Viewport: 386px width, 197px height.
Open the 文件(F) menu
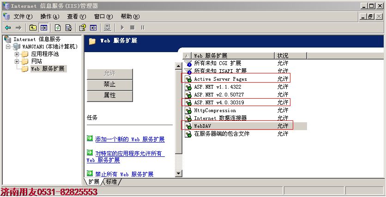click(x=23, y=17)
